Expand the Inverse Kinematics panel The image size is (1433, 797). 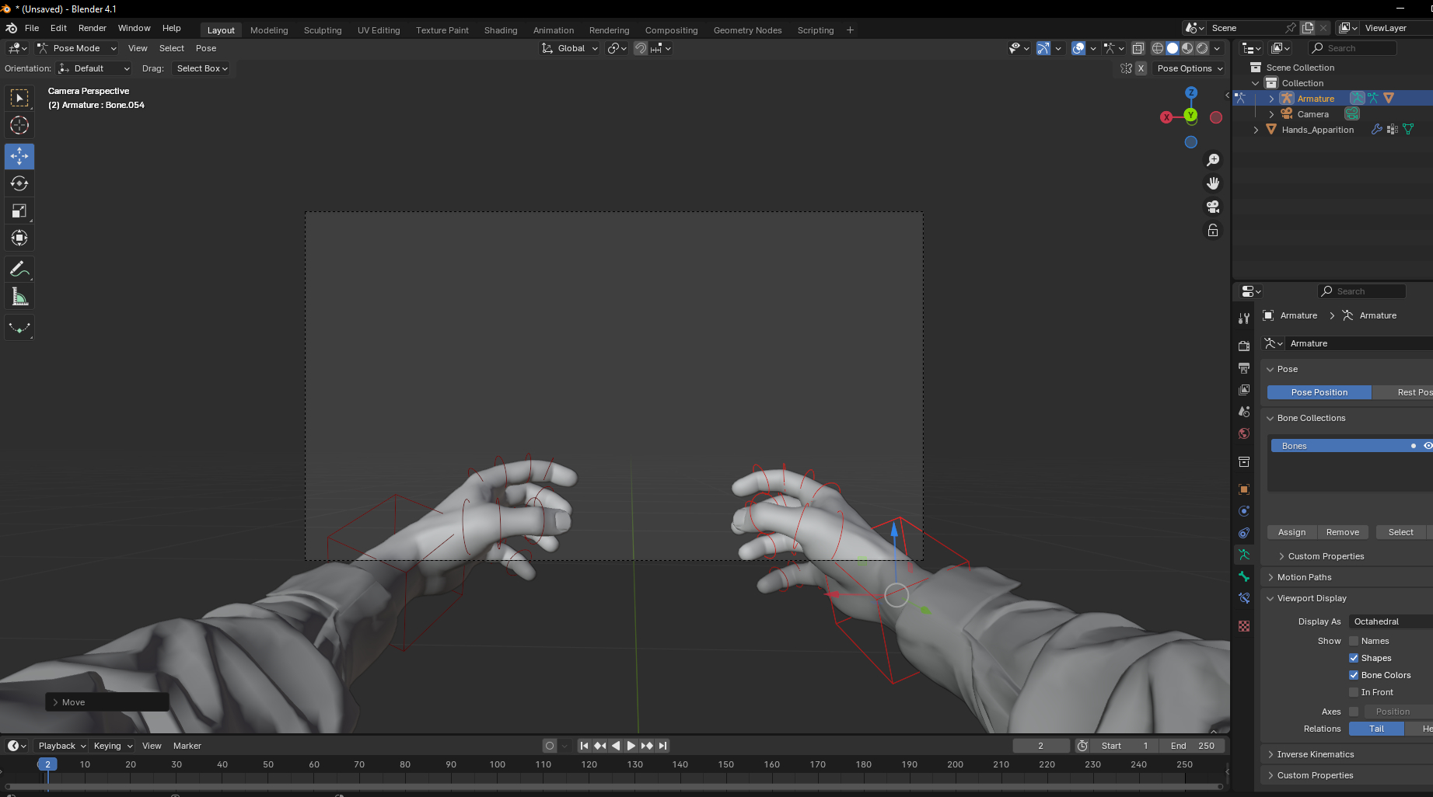point(1315,754)
